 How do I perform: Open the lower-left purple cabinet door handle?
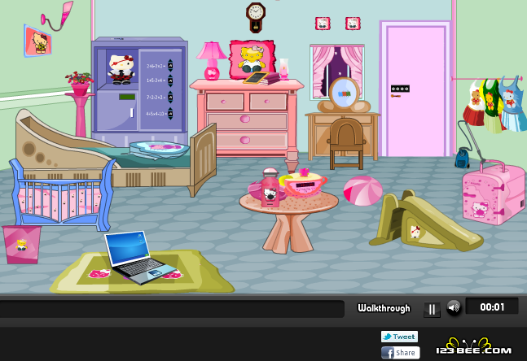(131, 113)
